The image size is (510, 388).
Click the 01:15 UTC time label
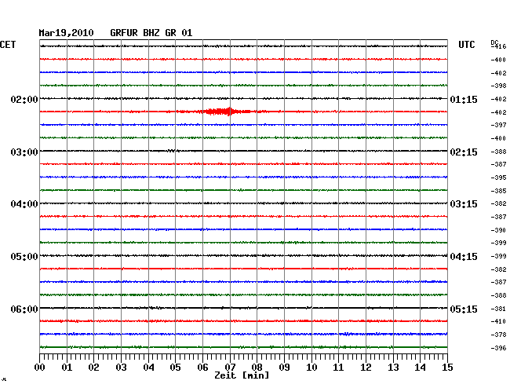[464, 99]
